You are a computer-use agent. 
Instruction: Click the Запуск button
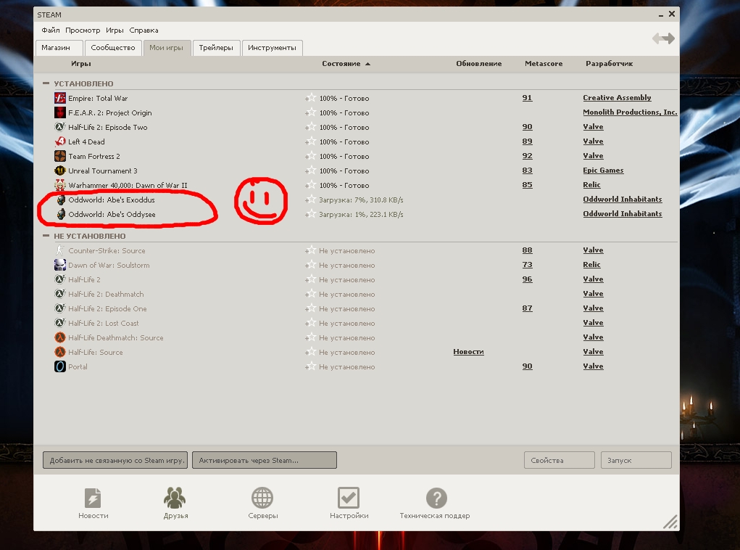636,460
